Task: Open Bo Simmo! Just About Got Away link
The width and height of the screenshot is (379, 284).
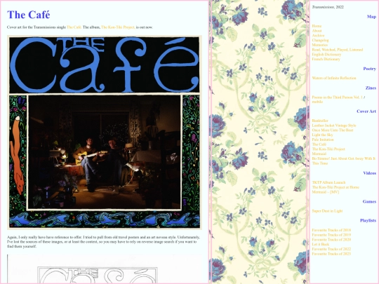Action: point(343,161)
